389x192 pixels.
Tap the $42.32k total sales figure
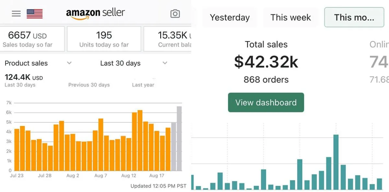266,62
